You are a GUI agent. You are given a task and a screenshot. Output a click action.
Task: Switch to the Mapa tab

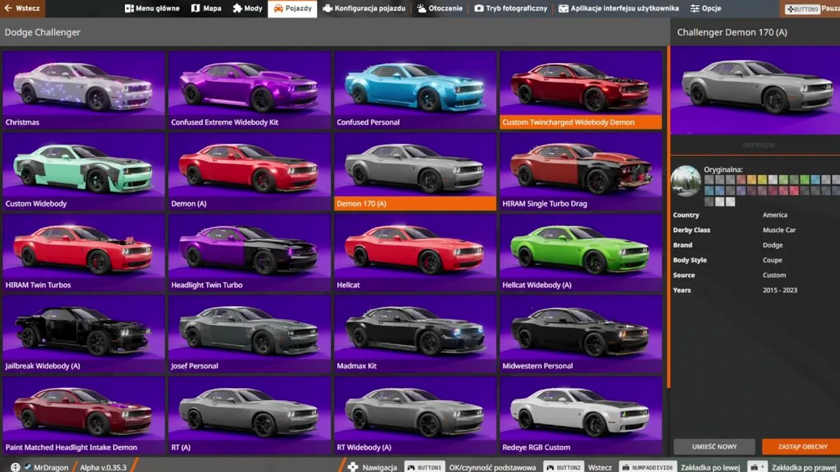[206, 9]
